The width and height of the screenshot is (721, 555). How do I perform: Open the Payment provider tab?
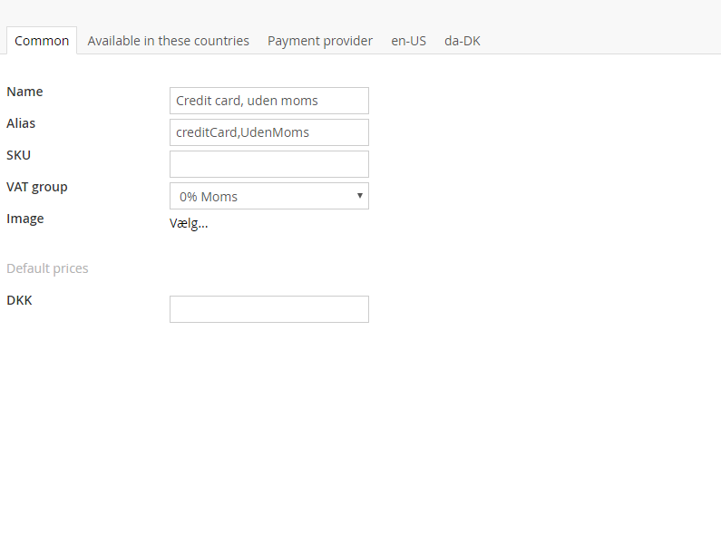pyautogui.click(x=320, y=41)
